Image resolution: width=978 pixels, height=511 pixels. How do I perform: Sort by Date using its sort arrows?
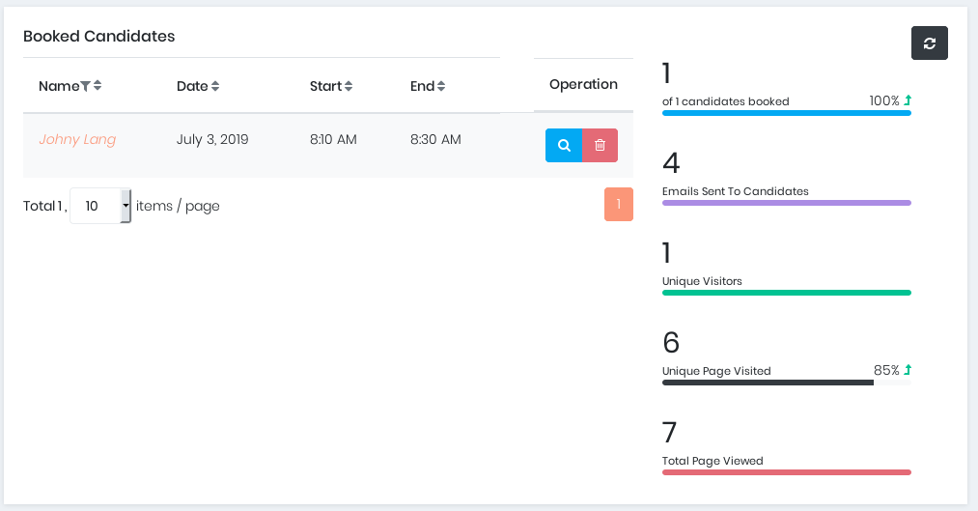click(x=215, y=86)
